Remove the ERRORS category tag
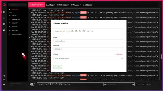This screenshot has width=163, height=91. click(x=61, y=49)
